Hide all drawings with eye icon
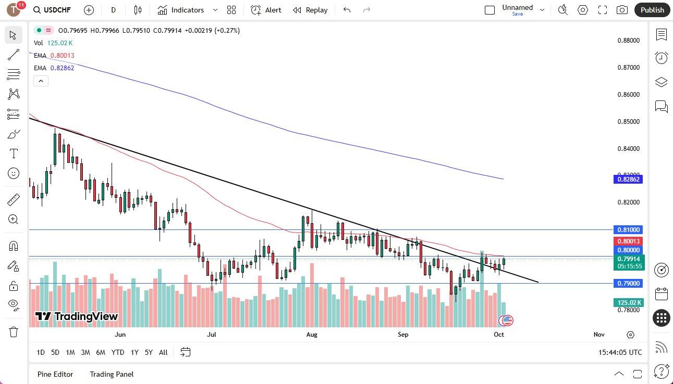673x384 pixels. pos(14,304)
